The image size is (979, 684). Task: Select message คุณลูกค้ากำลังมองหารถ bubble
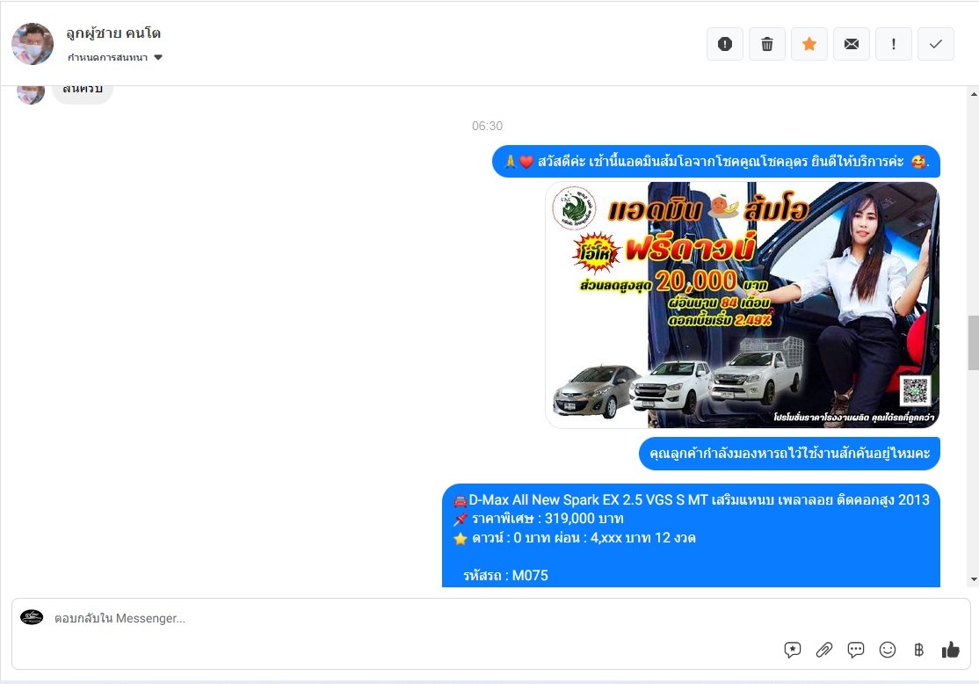(789, 454)
